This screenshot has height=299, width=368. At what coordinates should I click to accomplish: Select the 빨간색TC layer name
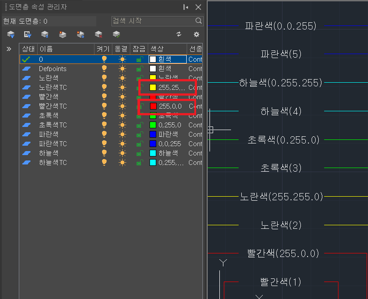tap(53, 106)
